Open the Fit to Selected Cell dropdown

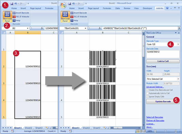pos(178,79)
